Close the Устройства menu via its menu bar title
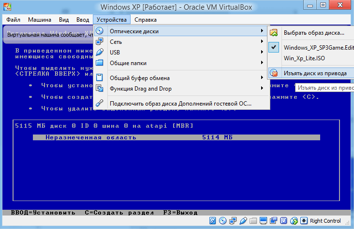The width and height of the screenshot is (354, 229). point(112,20)
